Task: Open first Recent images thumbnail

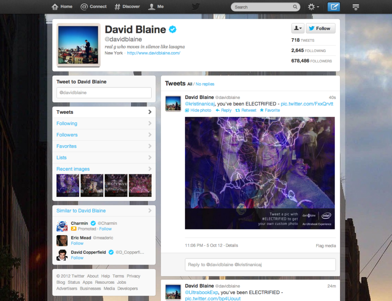Action: pos(68,185)
